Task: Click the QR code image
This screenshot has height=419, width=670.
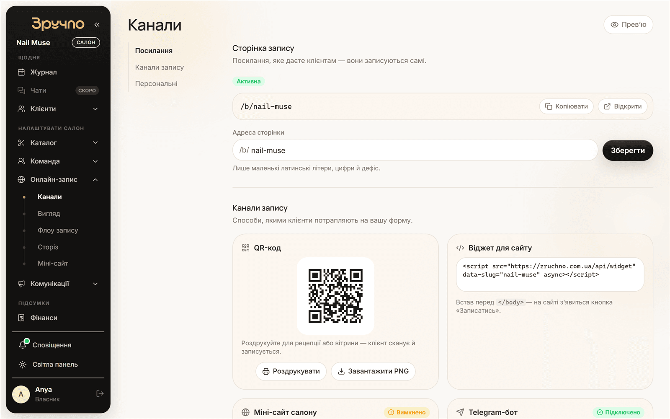Action: coord(335,296)
